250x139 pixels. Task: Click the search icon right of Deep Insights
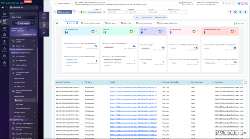[32, 23]
